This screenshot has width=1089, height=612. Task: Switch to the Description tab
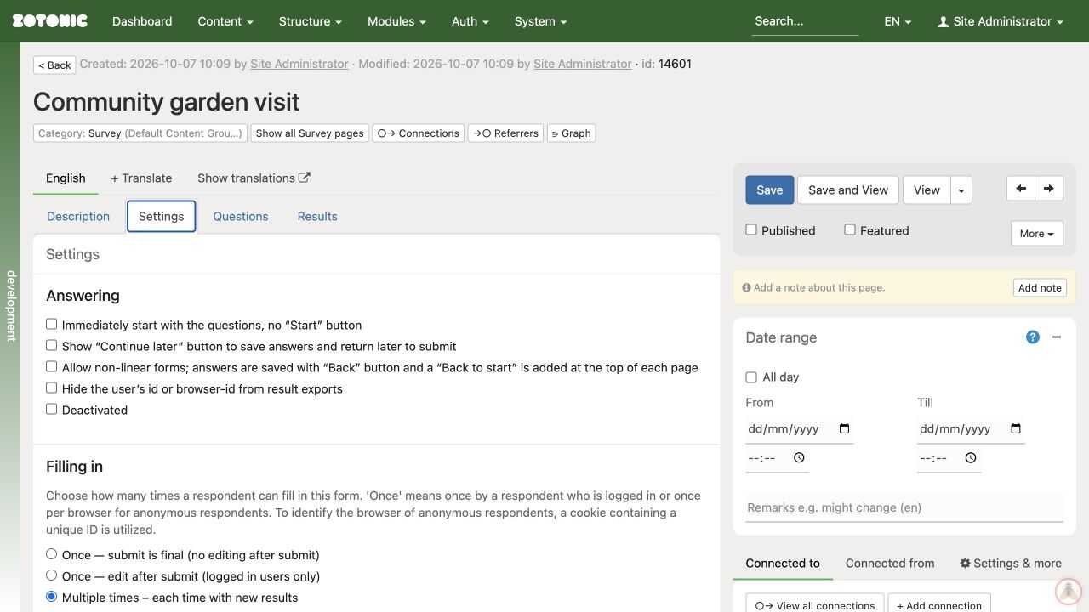point(78,216)
